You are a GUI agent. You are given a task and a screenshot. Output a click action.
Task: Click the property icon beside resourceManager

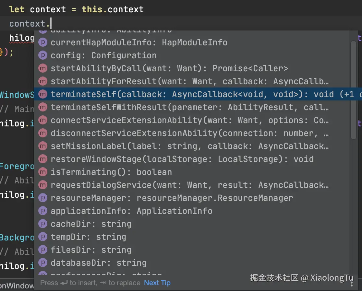tap(43, 198)
